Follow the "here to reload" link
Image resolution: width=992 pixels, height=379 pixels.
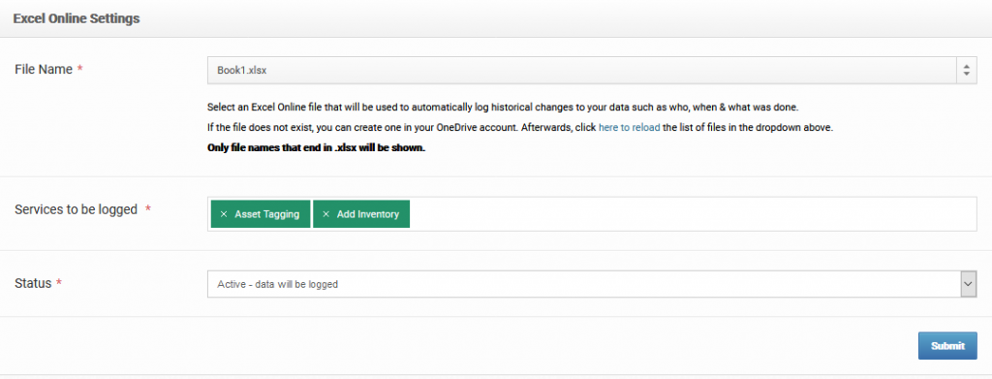(629, 127)
